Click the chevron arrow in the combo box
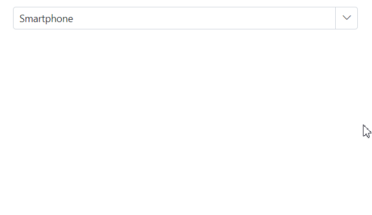 347,18
